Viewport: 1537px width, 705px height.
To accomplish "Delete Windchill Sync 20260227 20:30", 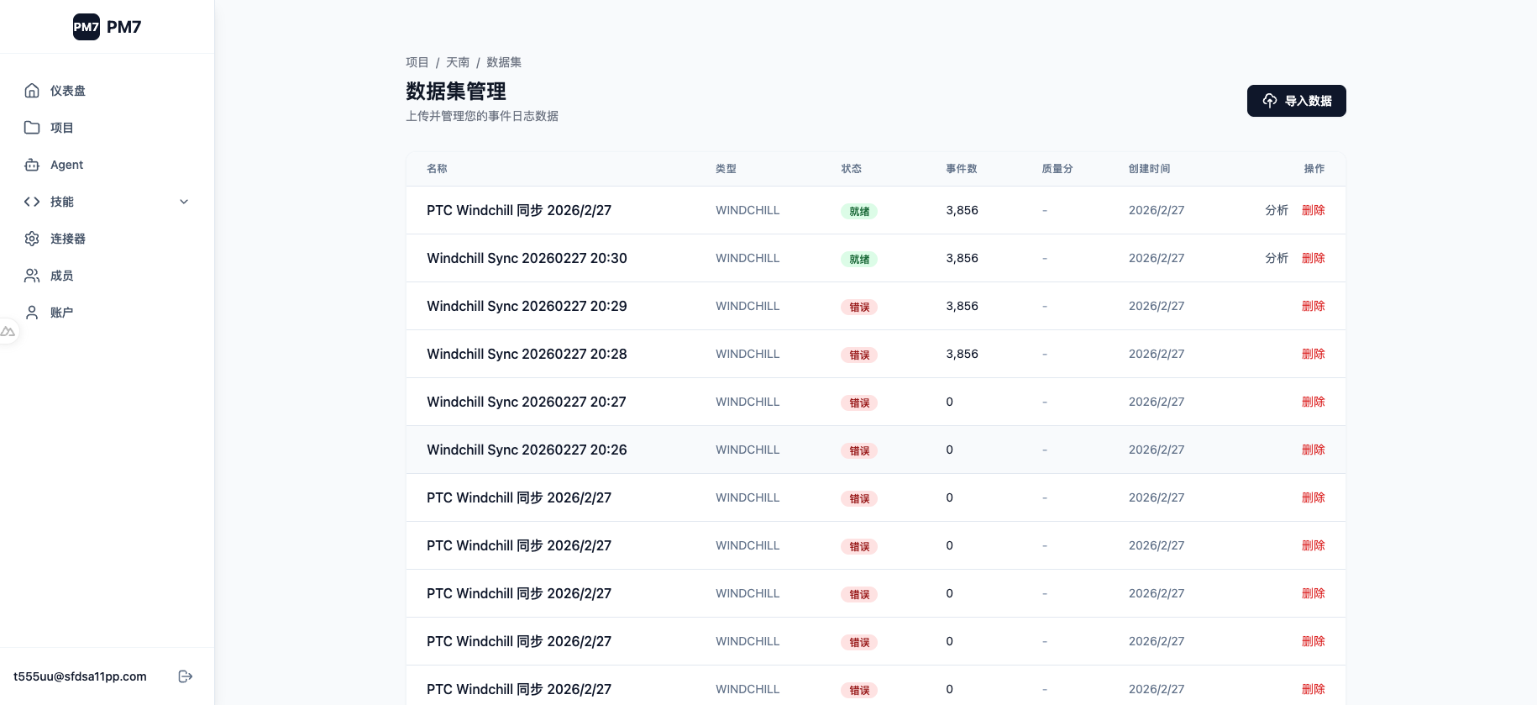I will click(x=1314, y=258).
